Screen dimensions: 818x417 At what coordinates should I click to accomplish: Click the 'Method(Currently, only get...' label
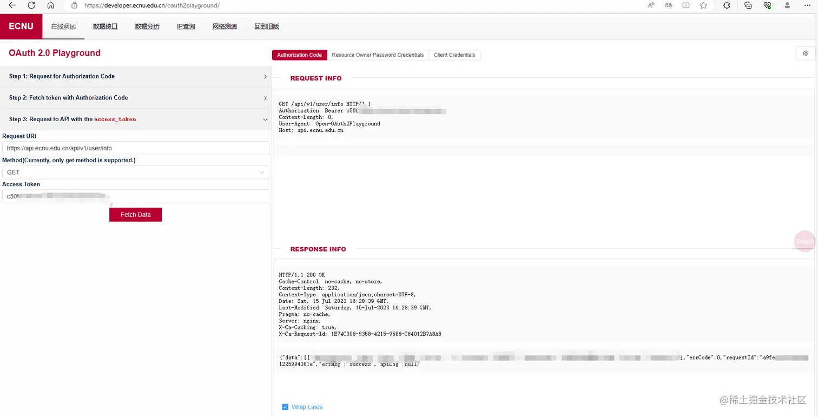69,160
